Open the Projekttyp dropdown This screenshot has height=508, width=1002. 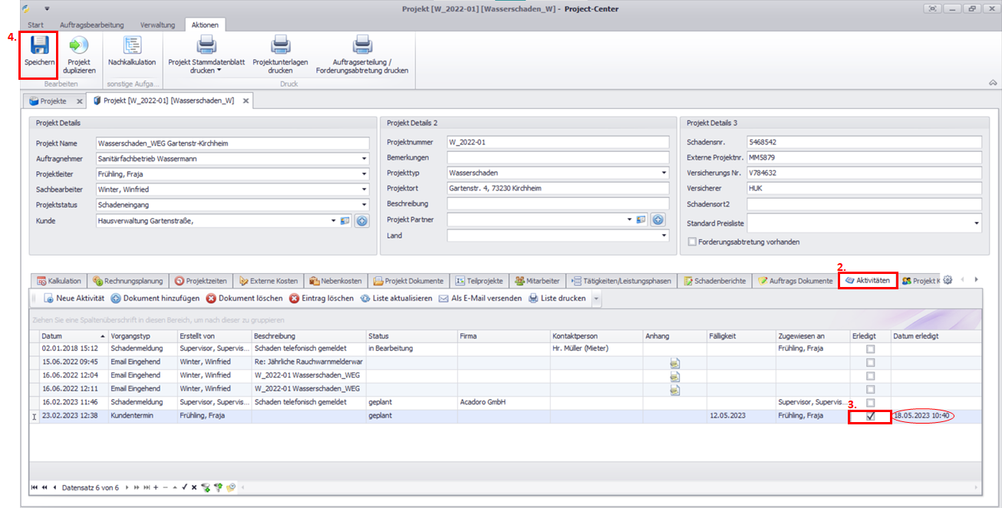click(663, 173)
